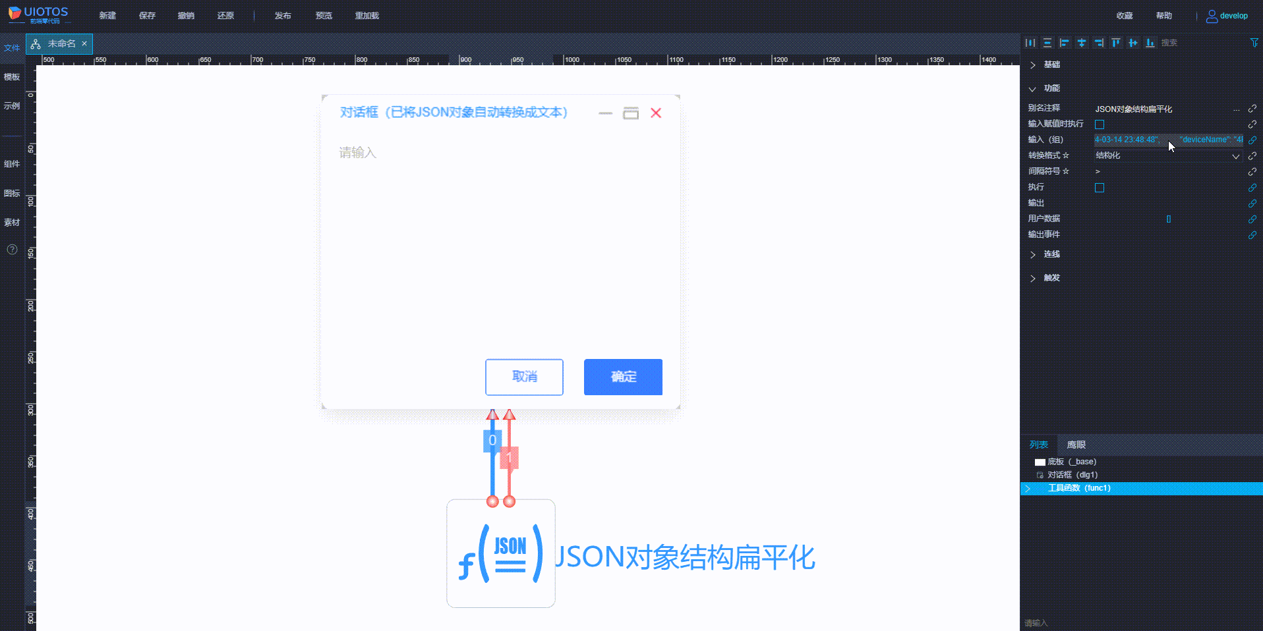This screenshot has height=631, width=1263.
Task: Click the help question-mark icon in sidebar
Action: point(12,250)
